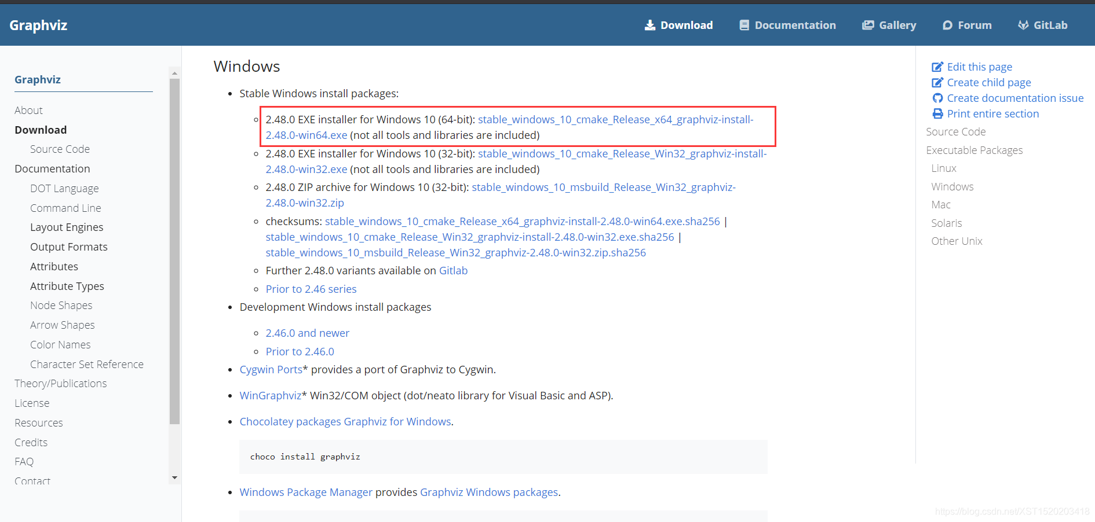Open Resources in the sidebar
Image resolution: width=1095 pixels, height=522 pixels.
coord(39,422)
